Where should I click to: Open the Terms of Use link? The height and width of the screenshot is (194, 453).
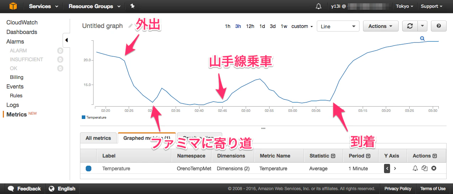click(433, 189)
